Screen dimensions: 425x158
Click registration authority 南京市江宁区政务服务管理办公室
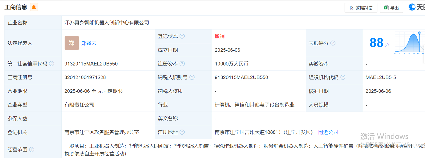point(102,132)
